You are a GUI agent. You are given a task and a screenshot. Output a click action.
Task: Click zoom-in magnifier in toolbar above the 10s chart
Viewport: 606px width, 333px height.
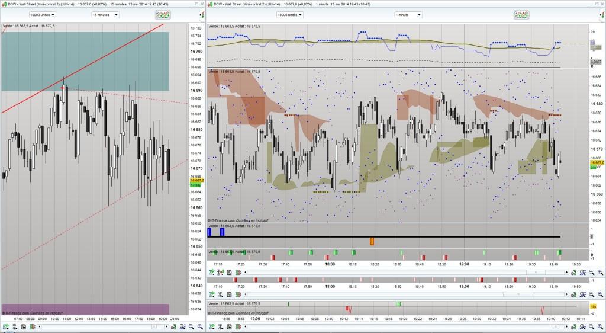600,294
